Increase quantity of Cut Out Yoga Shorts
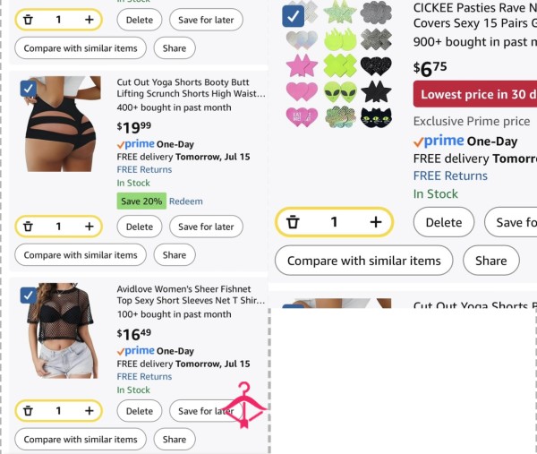The height and width of the screenshot is (454, 537). click(x=89, y=227)
